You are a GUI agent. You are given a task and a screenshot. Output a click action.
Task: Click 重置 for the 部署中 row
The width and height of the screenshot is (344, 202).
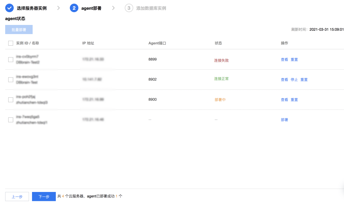tap(294, 100)
